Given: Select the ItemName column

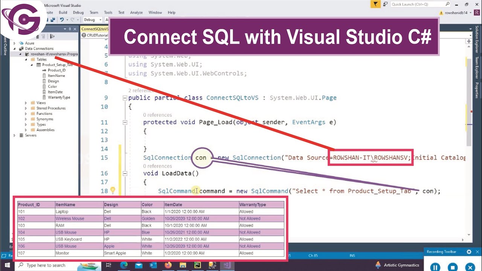Looking at the screenshot, I should pyautogui.click(x=56, y=76).
